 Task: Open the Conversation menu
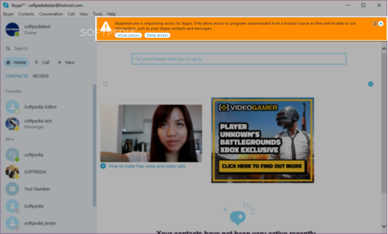51,14
